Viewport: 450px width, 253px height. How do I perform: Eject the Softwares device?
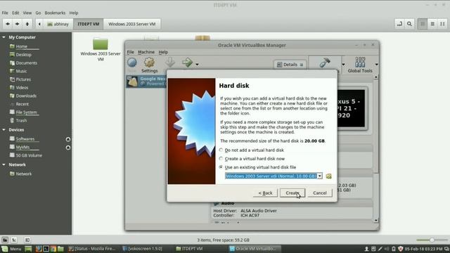(68, 139)
